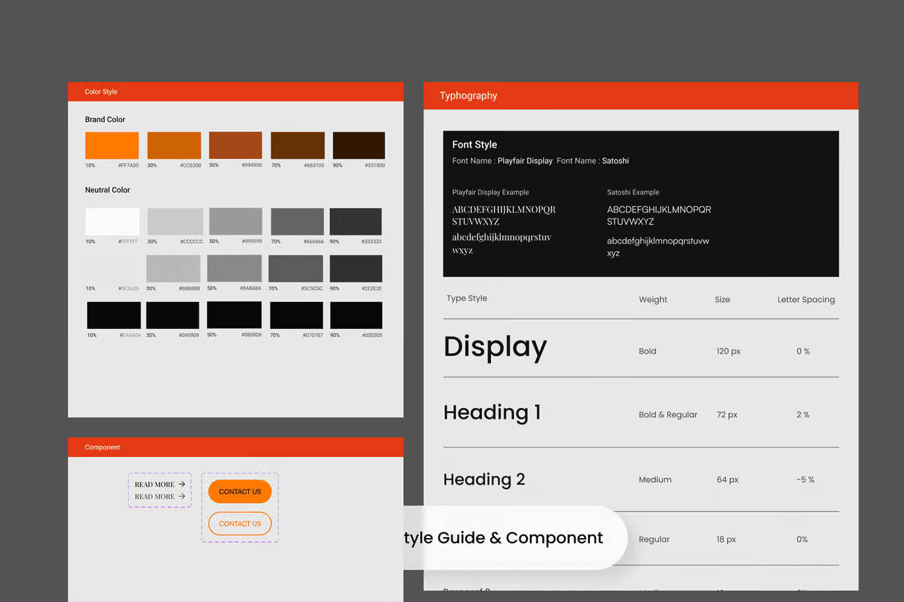Click the #331800 hex code label
Screen dimensions: 904x602
pyautogui.click(x=375, y=166)
